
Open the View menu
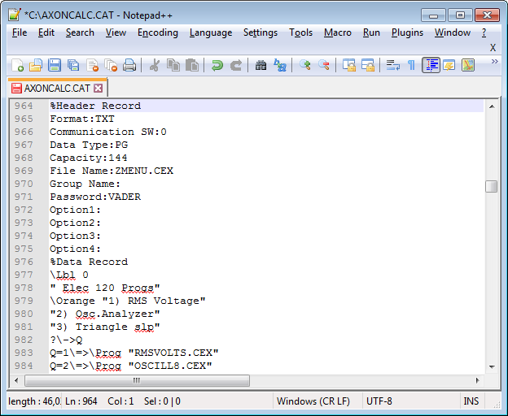[116, 32]
